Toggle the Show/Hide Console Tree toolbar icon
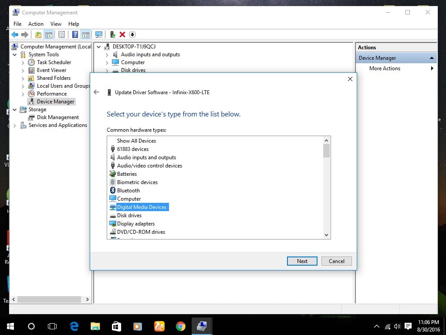 [49, 35]
